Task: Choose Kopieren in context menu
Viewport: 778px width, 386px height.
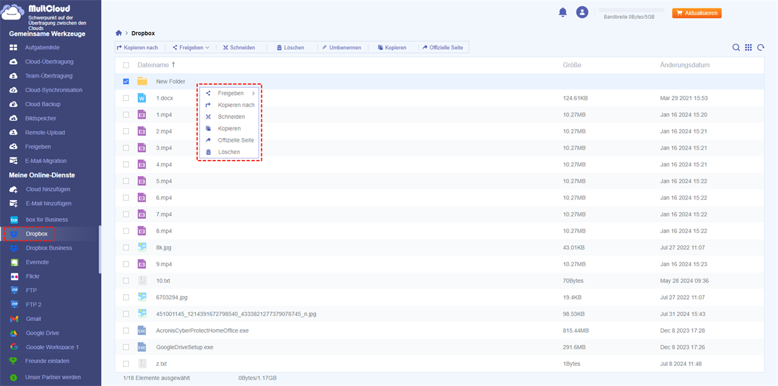Action: tap(230, 128)
